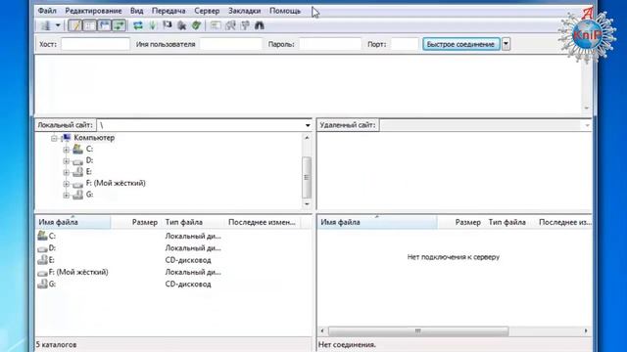627x352 pixels.
Task: Select E: CD-дисковод row in file list
Action: point(173,260)
